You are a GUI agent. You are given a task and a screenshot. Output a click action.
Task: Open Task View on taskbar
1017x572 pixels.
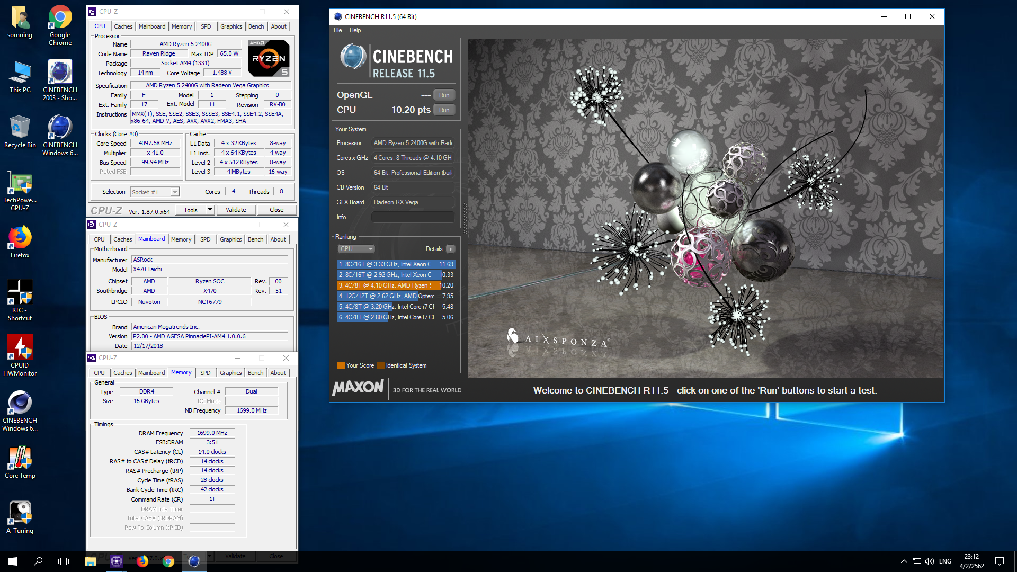(x=64, y=561)
